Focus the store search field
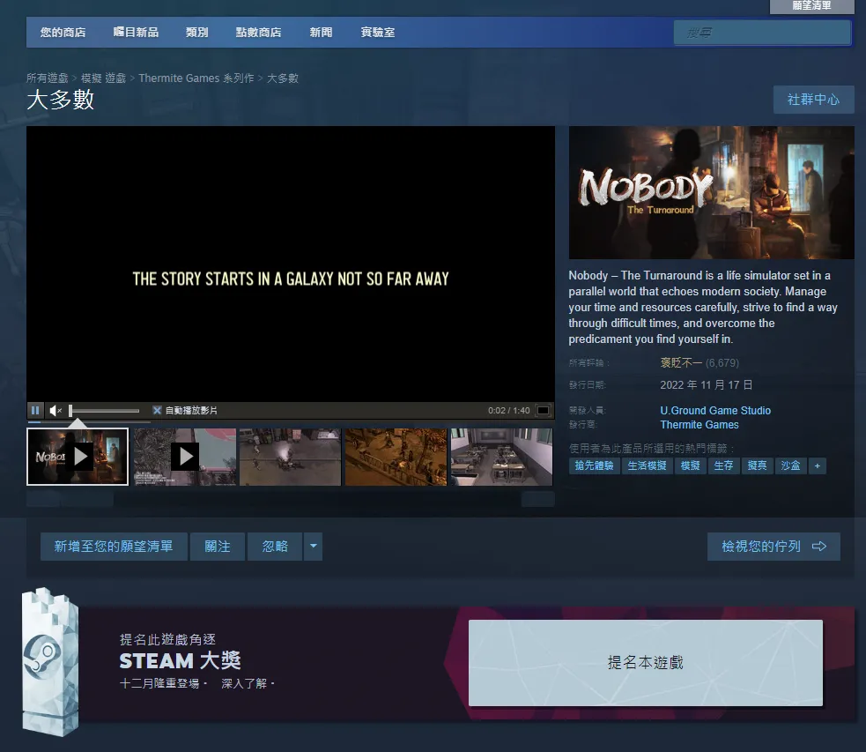 point(762,33)
